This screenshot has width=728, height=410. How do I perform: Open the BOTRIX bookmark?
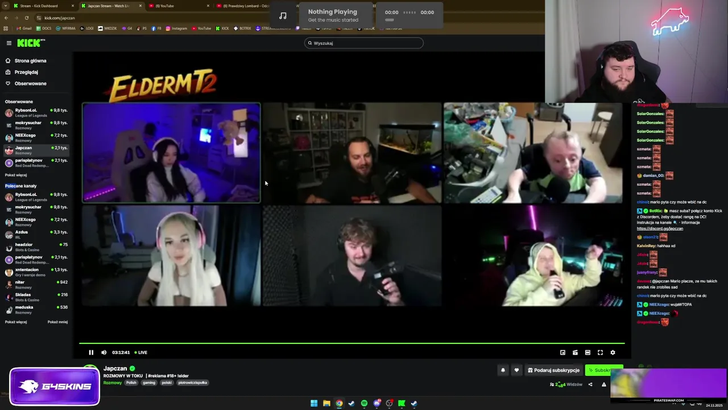coord(242,28)
